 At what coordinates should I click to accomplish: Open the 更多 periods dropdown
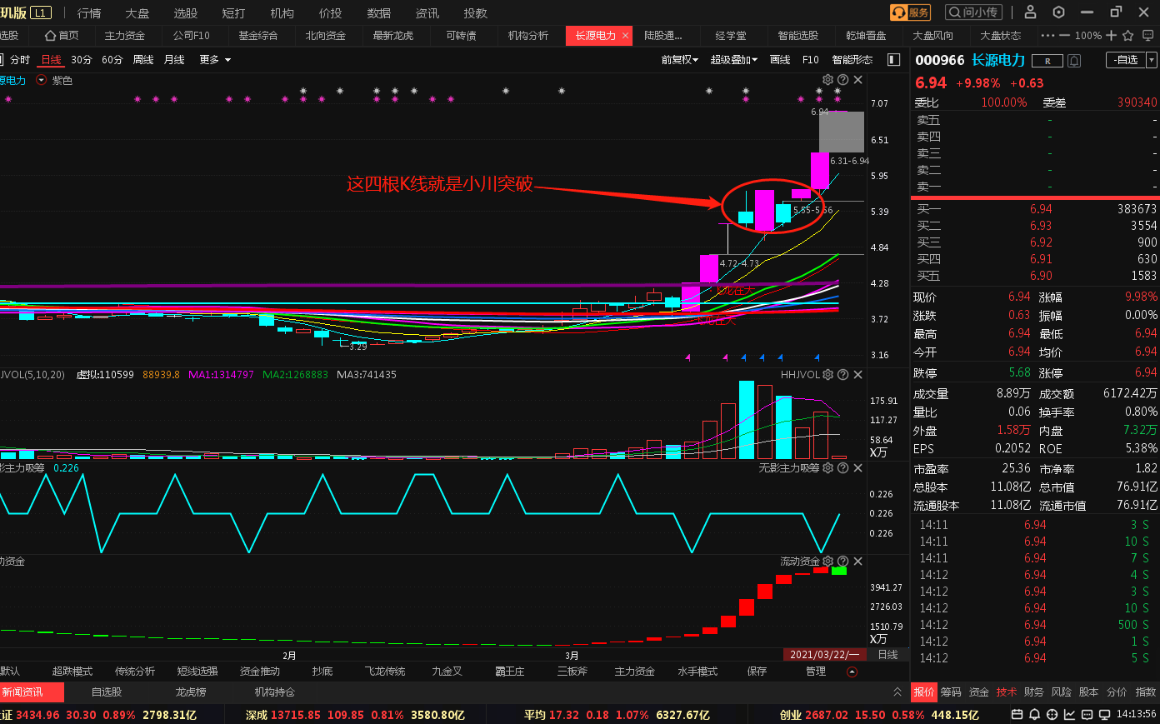pos(215,60)
